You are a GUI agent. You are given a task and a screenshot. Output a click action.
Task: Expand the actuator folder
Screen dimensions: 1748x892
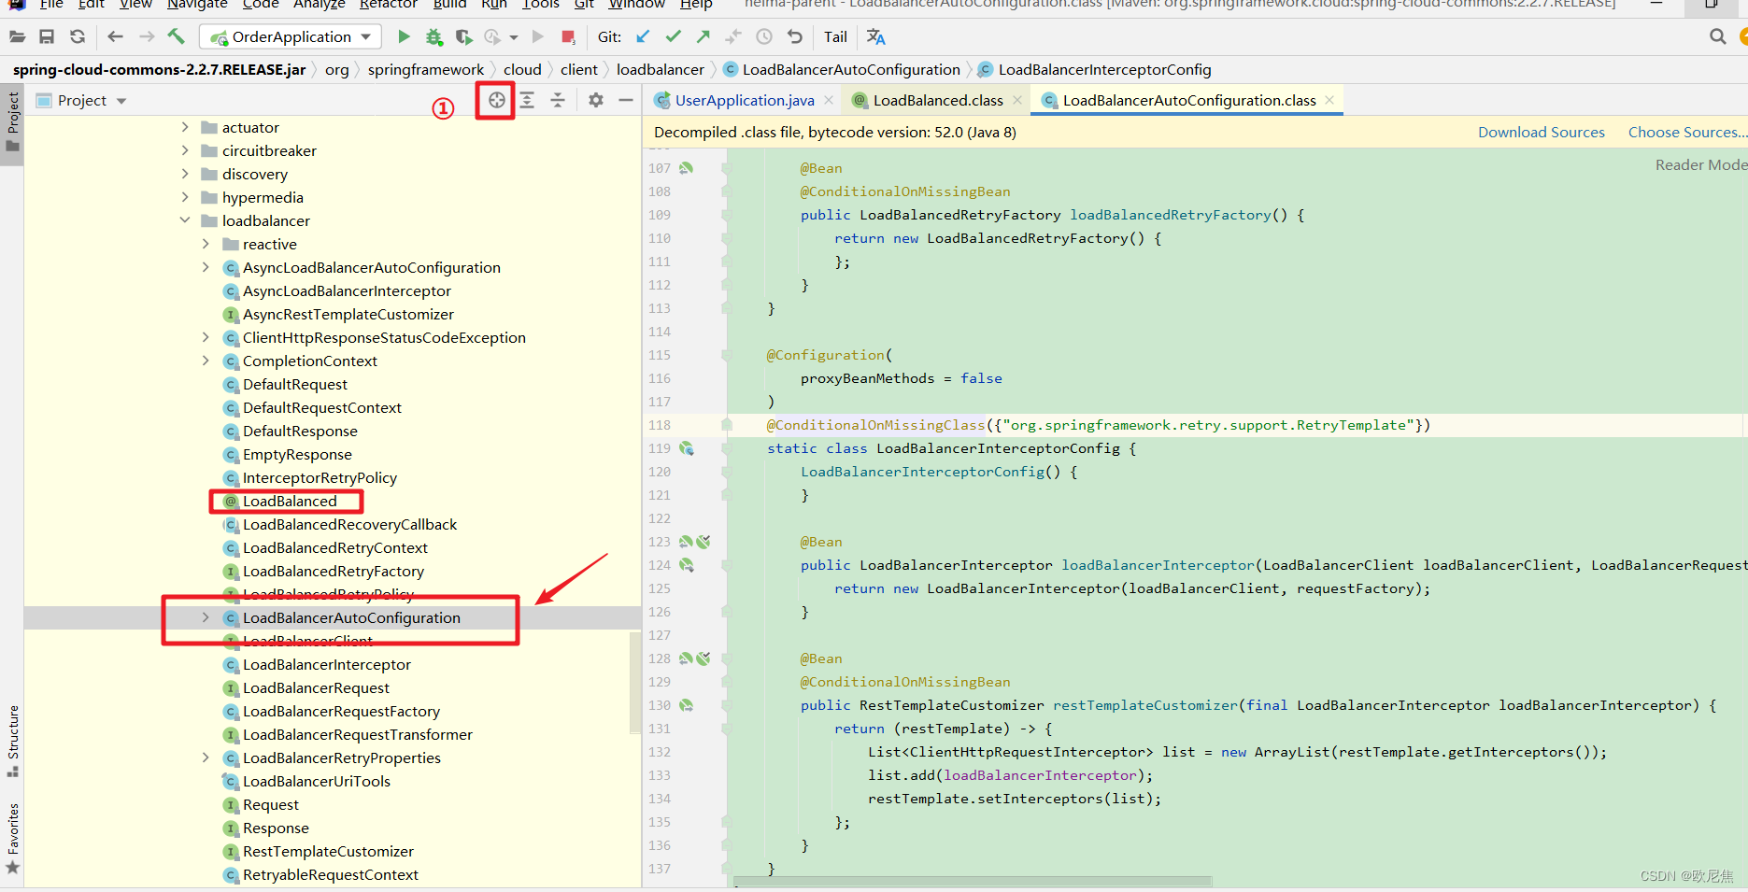click(185, 127)
